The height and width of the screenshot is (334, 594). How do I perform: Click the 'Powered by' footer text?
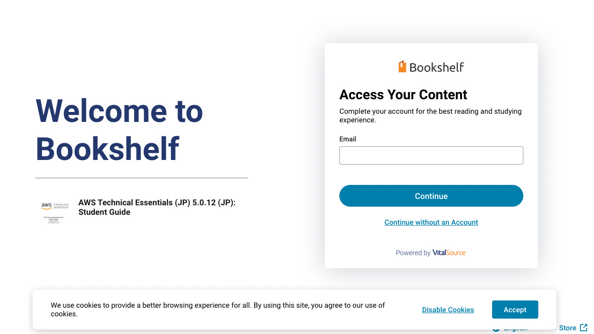[412, 252]
